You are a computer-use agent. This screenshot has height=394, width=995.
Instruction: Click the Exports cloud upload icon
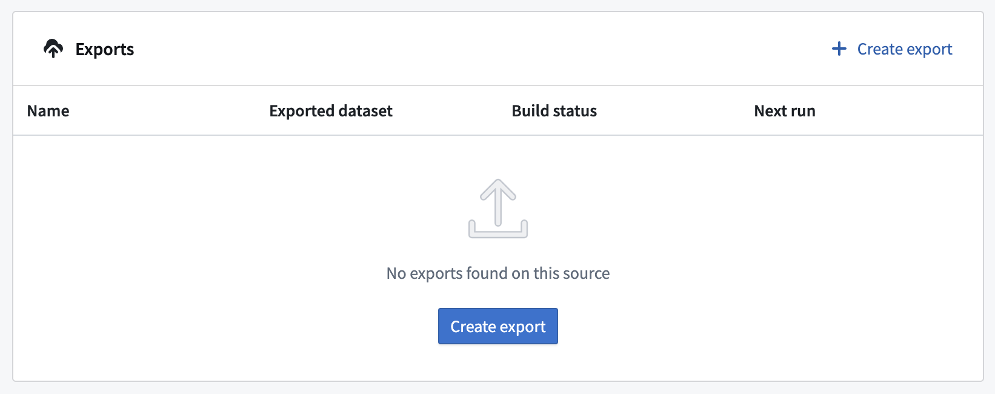[53, 48]
